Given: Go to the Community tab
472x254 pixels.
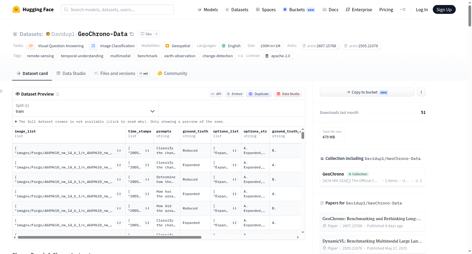Looking at the screenshot, I should (173, 73).
